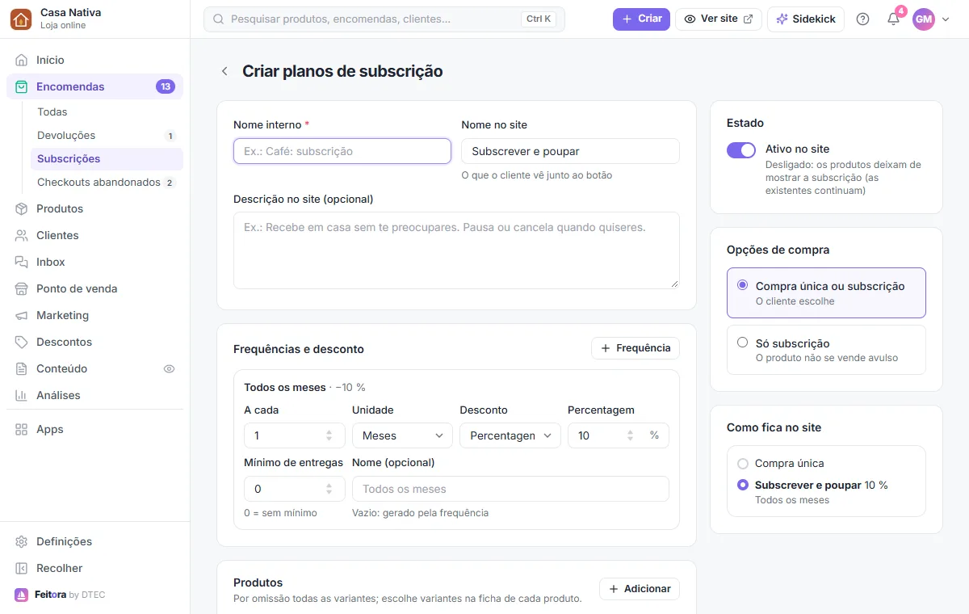969x614 pixels.
Task: Click the Marketing megaphone icon
Action: (22, 316)
